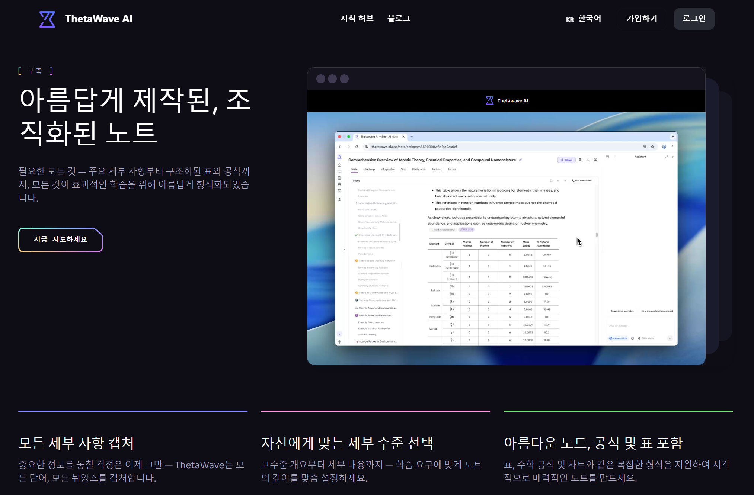754x495 pixels.
Task: Click the browser back arrow in demo
Action: pyautogui.click(x=340, y=147)
